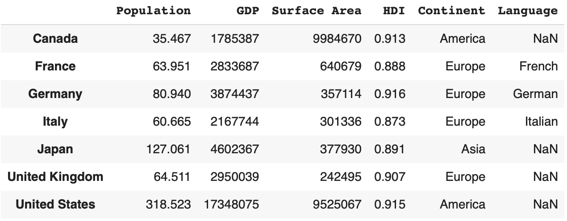Click the Continent column header

click(x=451, y=11)
